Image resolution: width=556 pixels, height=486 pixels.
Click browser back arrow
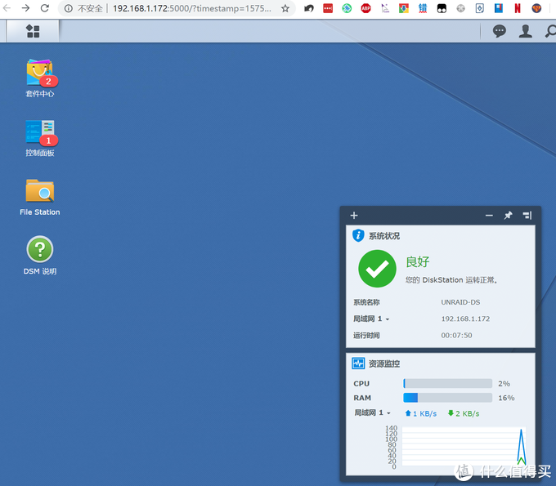pyautogui.click(x=7, y=8)
